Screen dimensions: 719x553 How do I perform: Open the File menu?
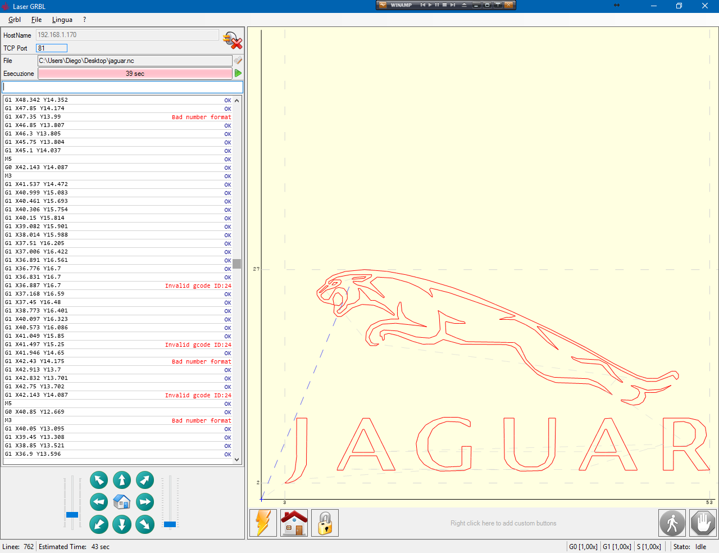coord(37,20)
